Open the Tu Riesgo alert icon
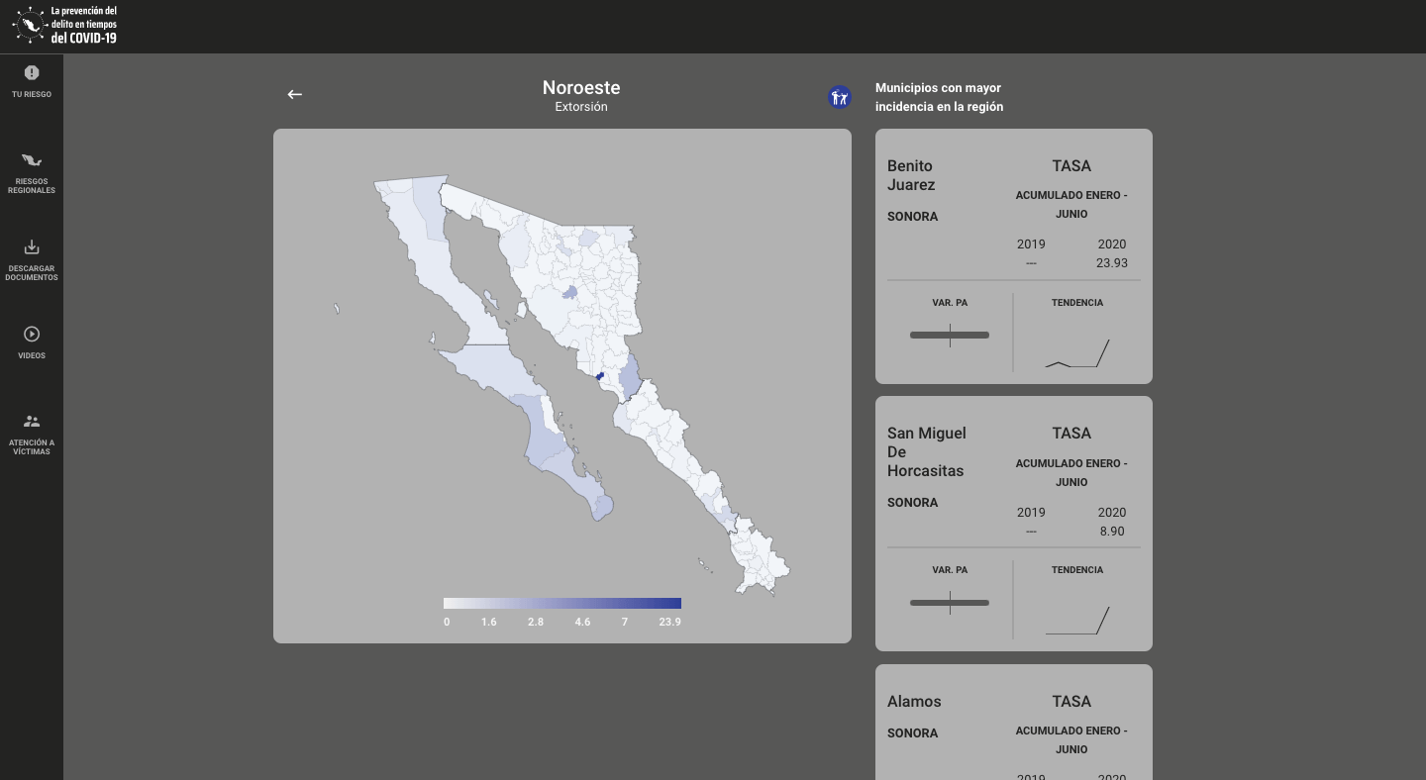This screenshot has height=780, width=1426. click(x=32, y=73)
